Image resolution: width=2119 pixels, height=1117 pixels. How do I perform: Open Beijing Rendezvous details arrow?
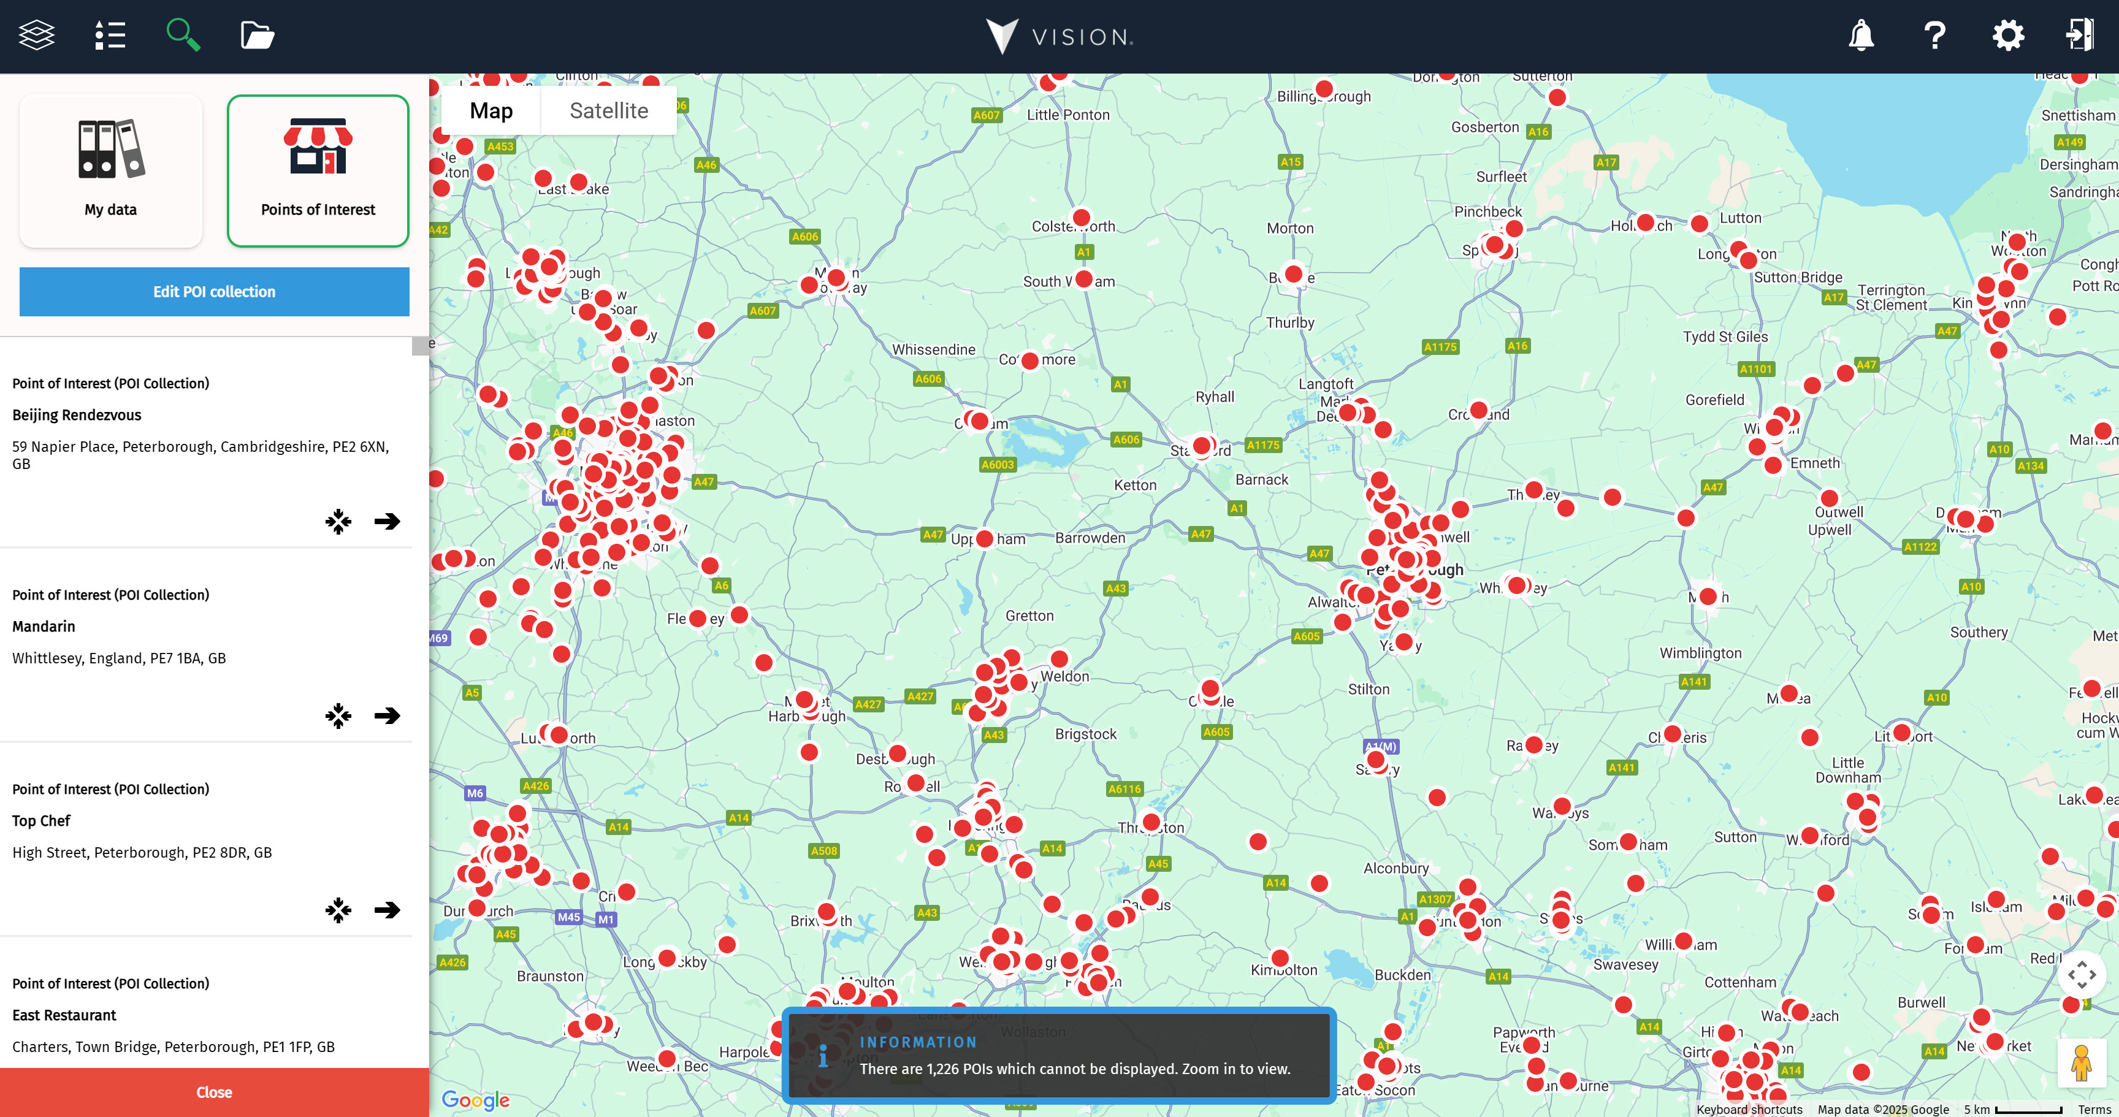(387, 520)
